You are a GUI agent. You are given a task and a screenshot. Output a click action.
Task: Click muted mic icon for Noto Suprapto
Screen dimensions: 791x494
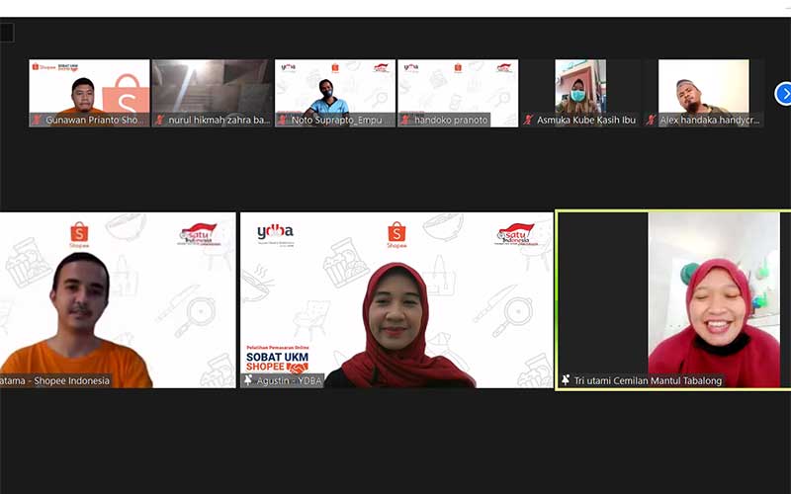coord(282,121)
